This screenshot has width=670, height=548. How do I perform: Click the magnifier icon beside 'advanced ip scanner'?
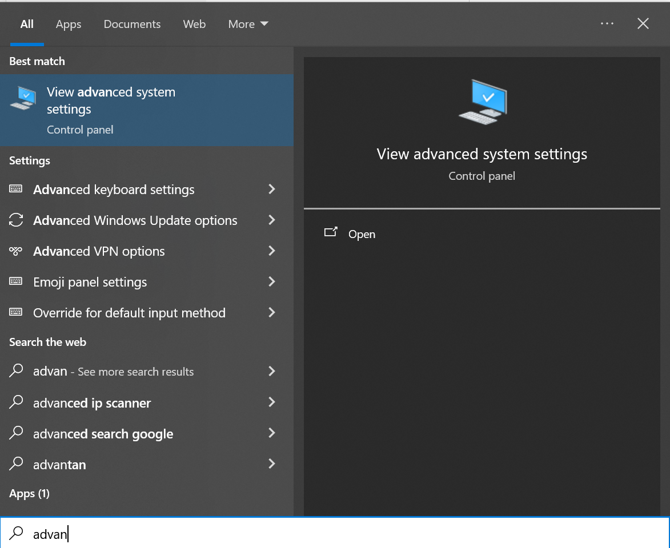click(16, 402)
